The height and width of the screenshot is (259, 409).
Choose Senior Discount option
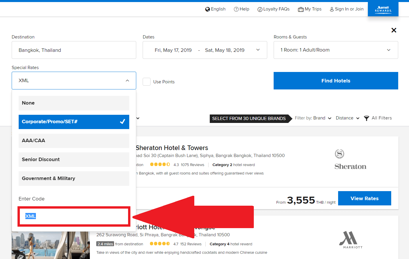[x=74, y=160]
